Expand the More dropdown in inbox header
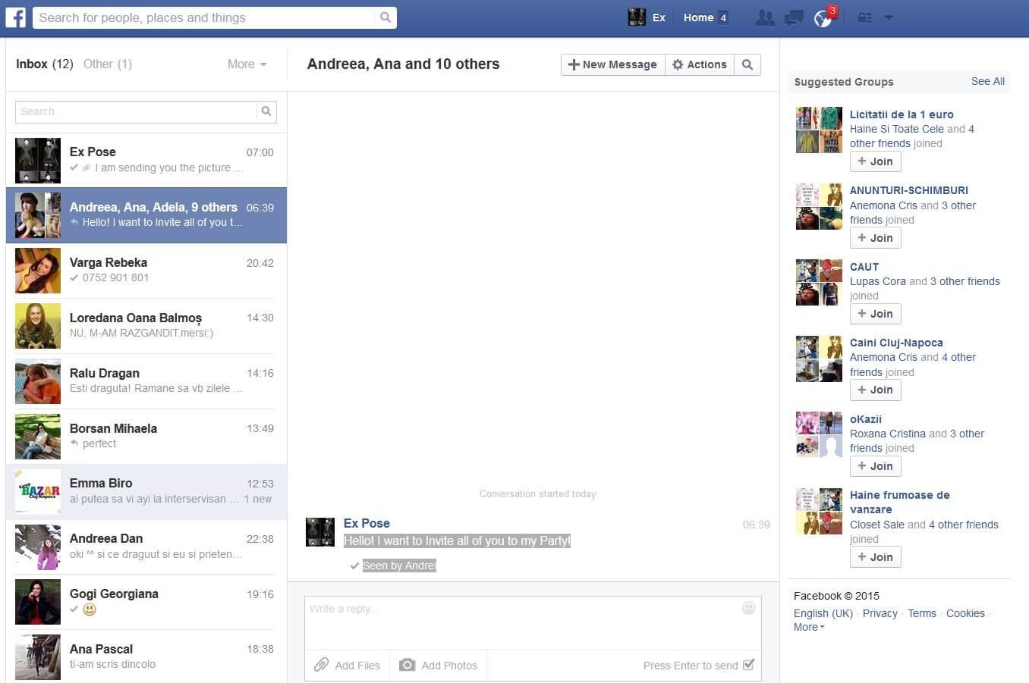This screenshot has height=683, width=1029. (x=247, y=64)
